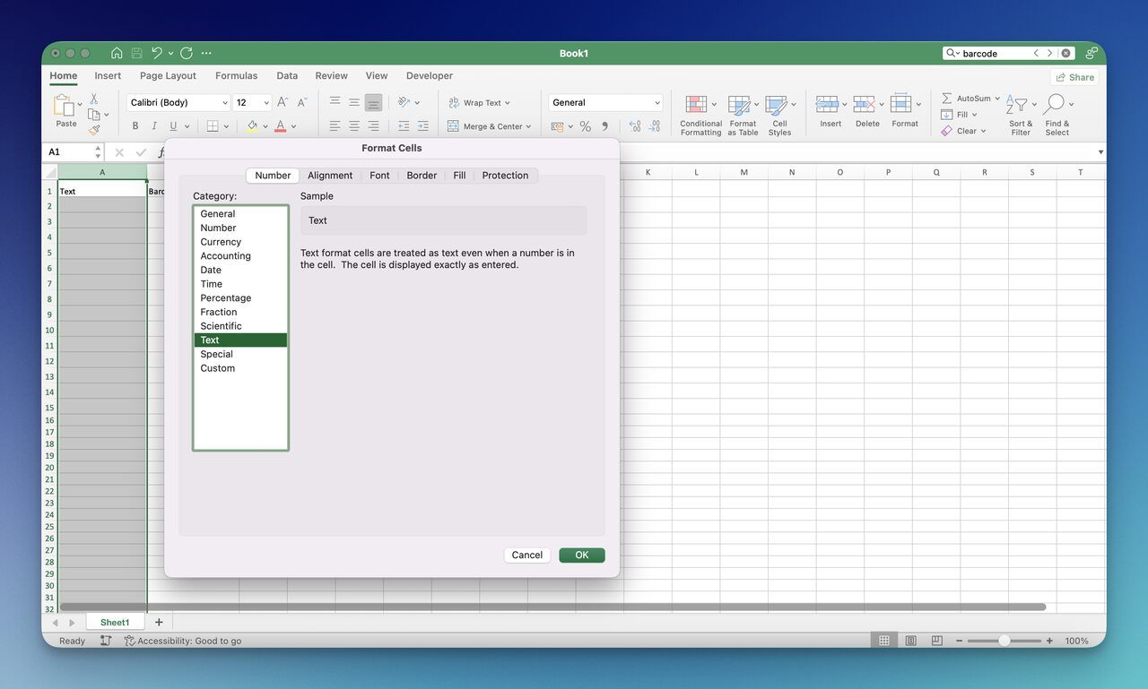The height and width of the screenshot is (689, 1148).
Task: Add a new sheet with the plus button
Action: 159,622
